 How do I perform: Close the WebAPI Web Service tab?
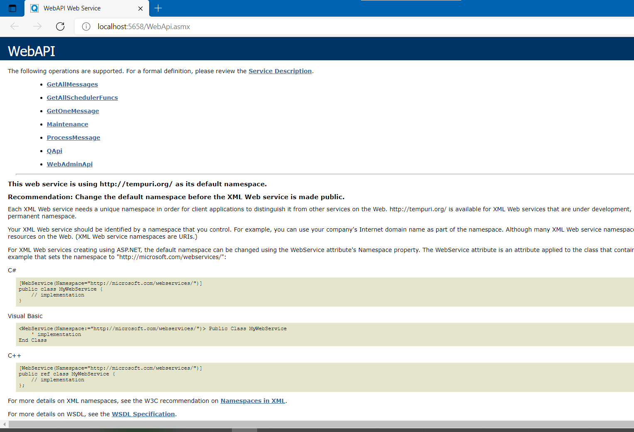[x=140, y=8]
